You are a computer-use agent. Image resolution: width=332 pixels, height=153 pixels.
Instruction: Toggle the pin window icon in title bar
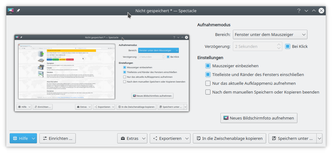pyautogui.click(x=18, y=11)
